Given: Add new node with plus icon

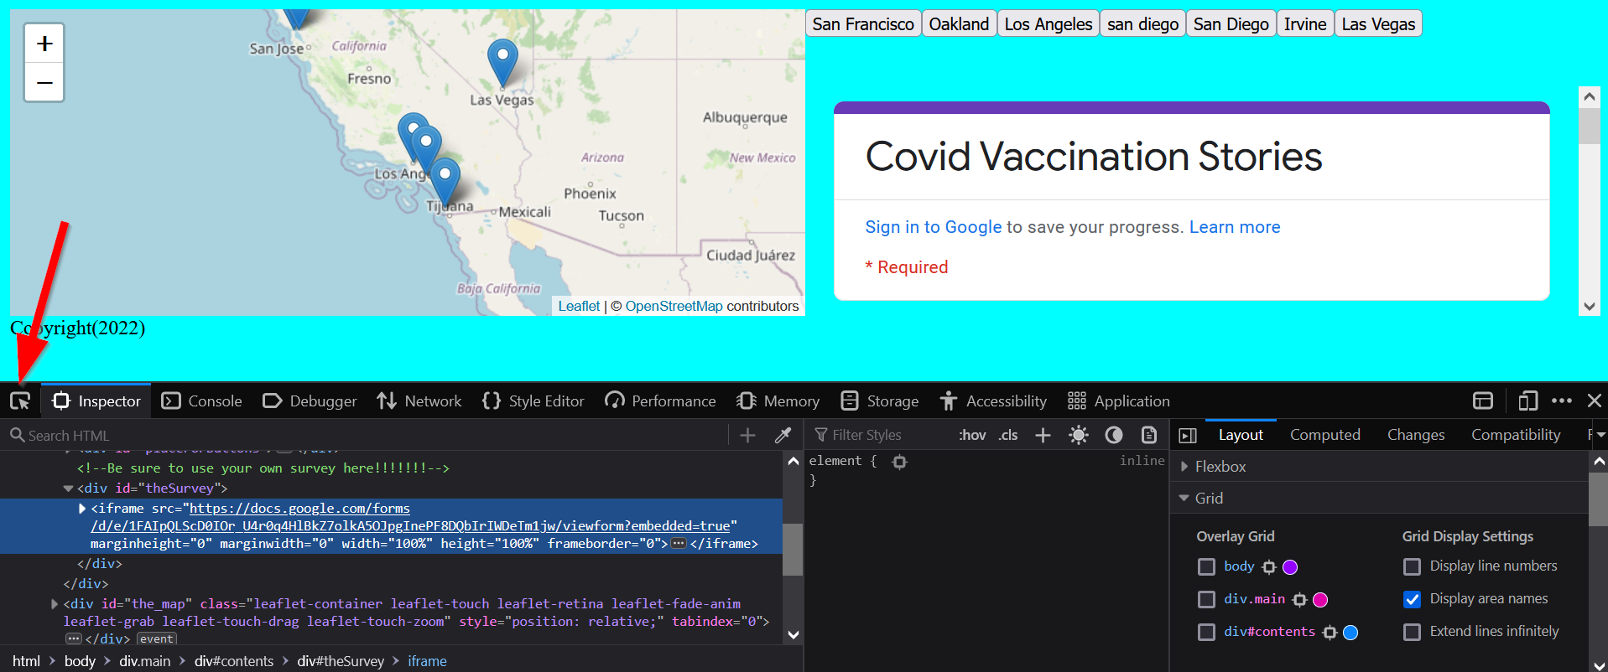Looking at the screenshot, I should (x=747, y=435).
